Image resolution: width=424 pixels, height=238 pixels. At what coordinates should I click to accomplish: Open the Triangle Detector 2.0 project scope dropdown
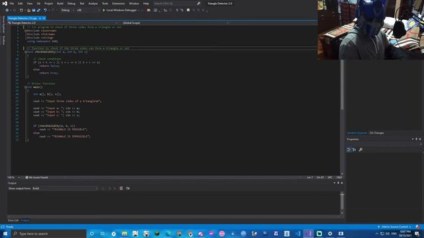[63, 23]
